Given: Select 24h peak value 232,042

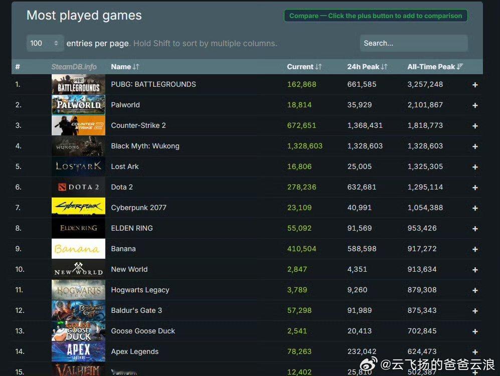Looking at the screenshot, I should 362,351.
